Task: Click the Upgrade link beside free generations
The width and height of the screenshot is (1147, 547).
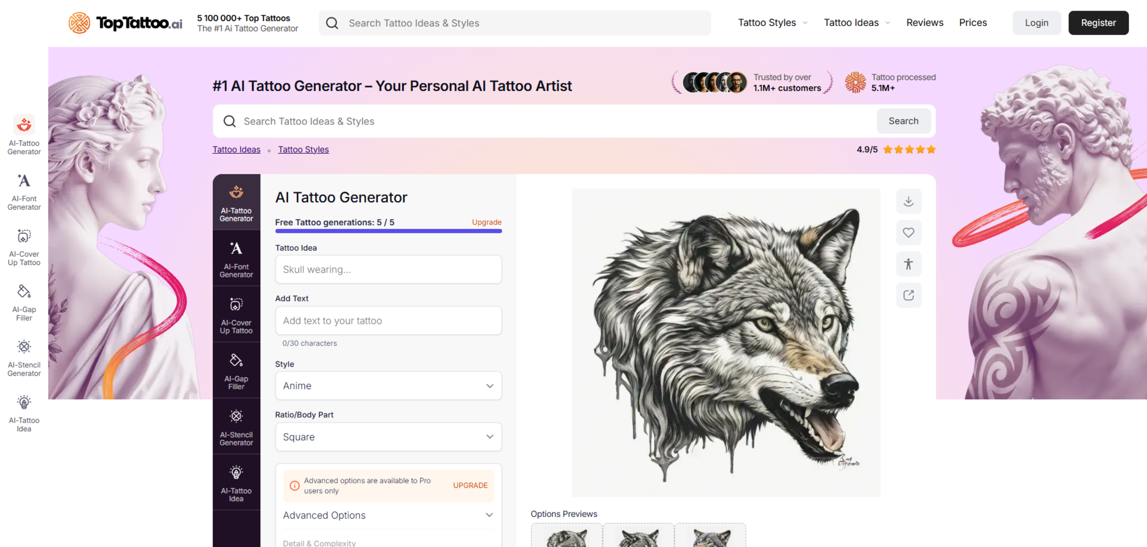Action: click(486, 222)
